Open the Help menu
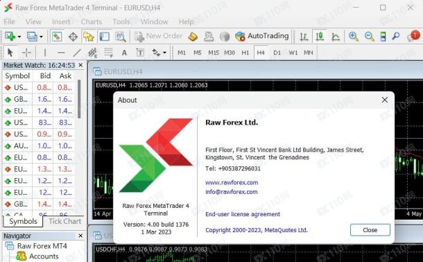Viewport: 423px width, 262px height. [x=186, y=21]
